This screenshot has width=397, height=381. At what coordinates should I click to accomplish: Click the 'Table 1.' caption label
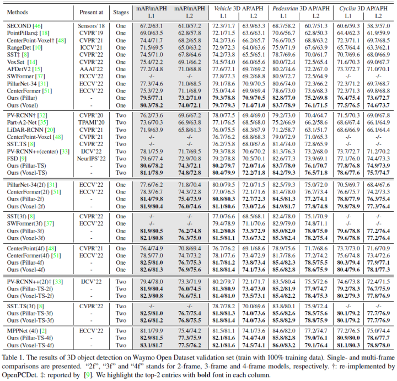coord(13,358)
